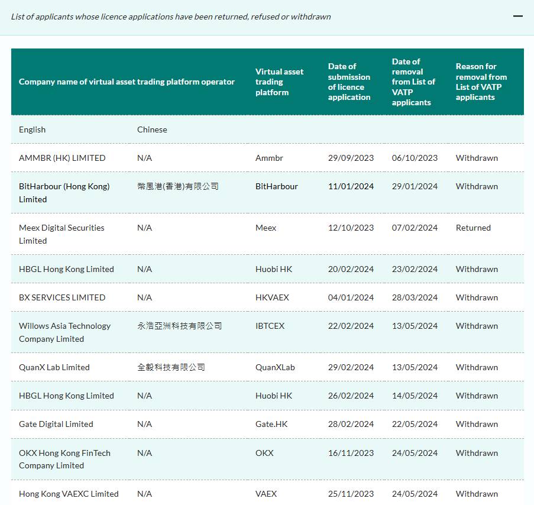Select 'BitHarbour (Hong Kong) Limited' company name
Viewport: 534px width, 505px height.
click(64, 193)
